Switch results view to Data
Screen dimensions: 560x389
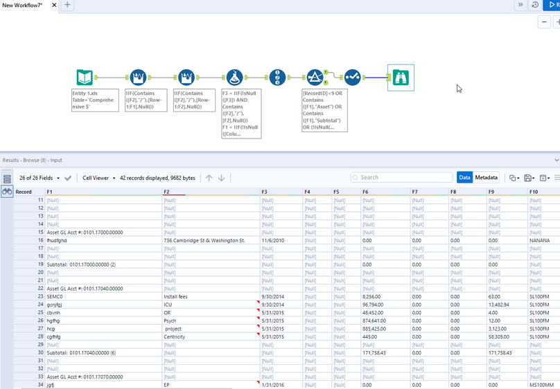click(x=464, y=177)
